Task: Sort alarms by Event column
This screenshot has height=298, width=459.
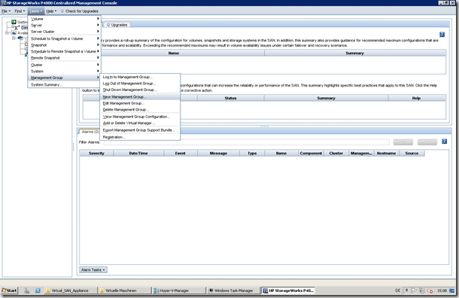Action: (x=181, y=153)
